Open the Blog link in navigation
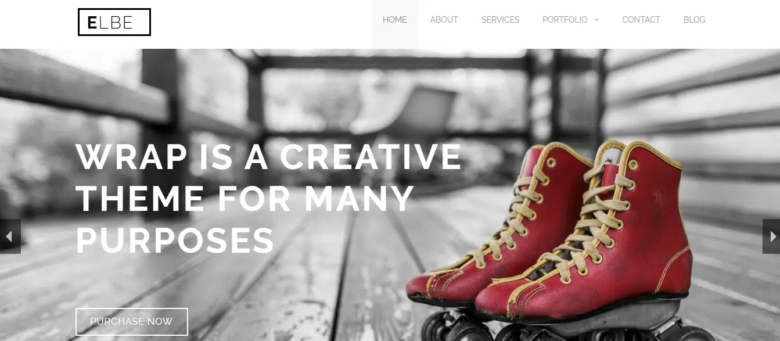This screenshot has height=341, width=780. point(695,20)
